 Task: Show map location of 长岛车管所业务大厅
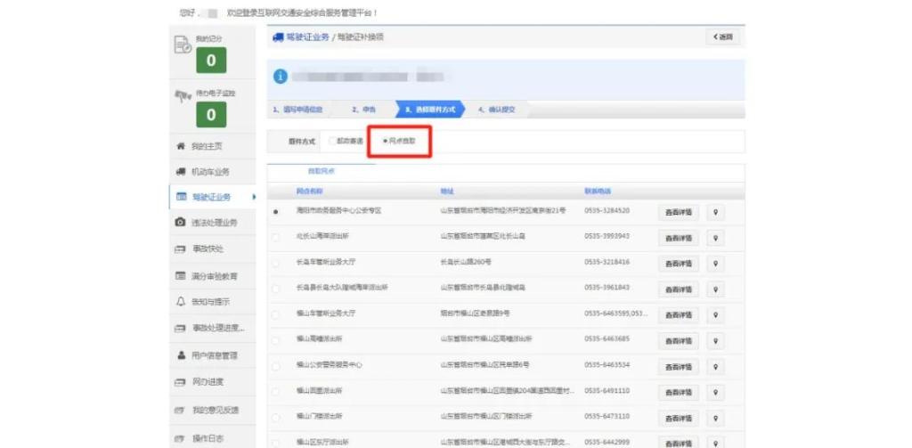pyautogui.click(x=714, y=264)
